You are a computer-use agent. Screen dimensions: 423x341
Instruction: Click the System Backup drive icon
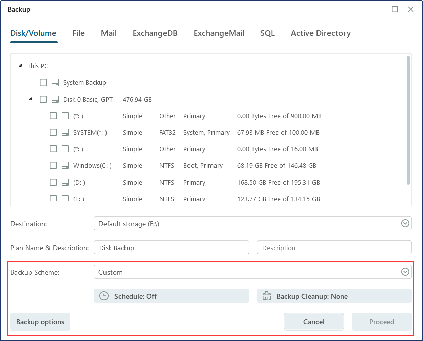(x=55, y=82)
